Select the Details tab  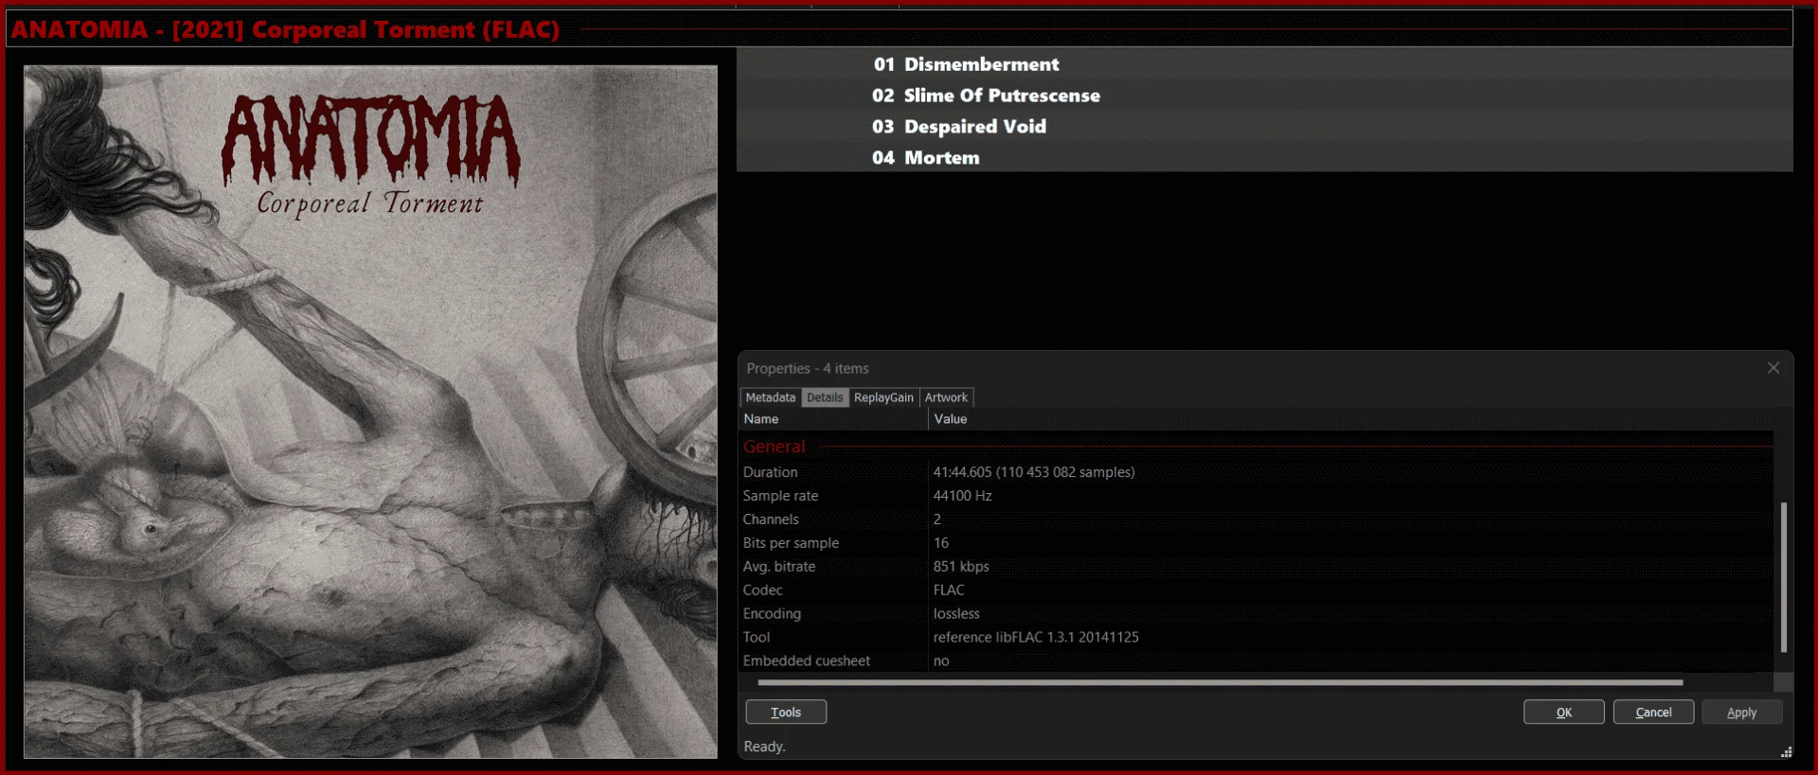[825, 397]
